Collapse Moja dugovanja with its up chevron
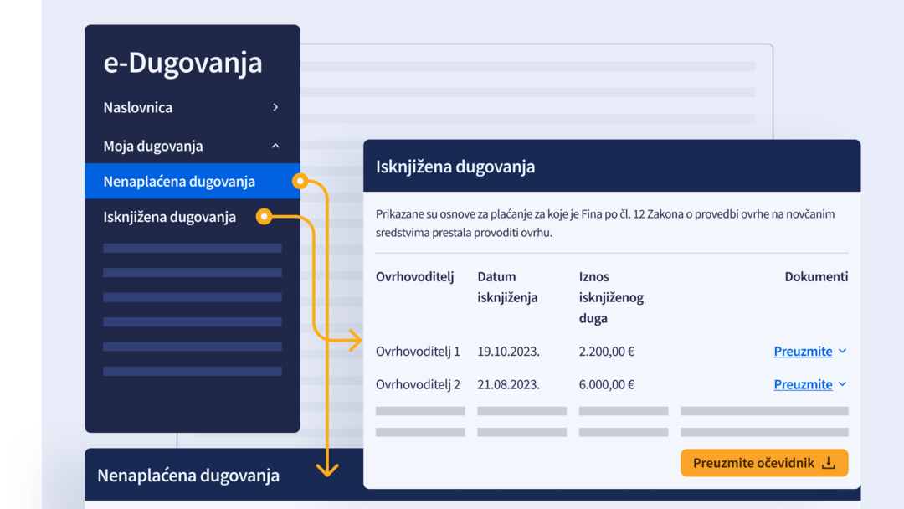The height and width of the screenshot is (509, 904). tap(275, 146)
